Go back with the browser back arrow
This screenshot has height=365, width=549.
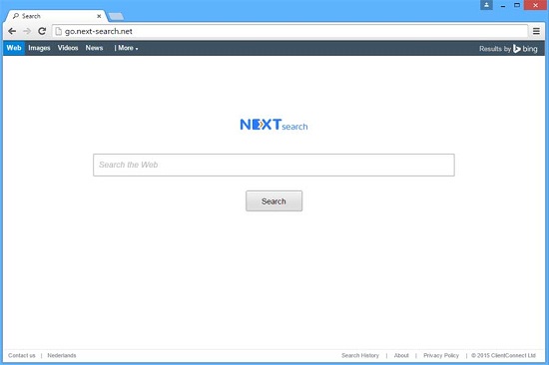click(12, 31)
